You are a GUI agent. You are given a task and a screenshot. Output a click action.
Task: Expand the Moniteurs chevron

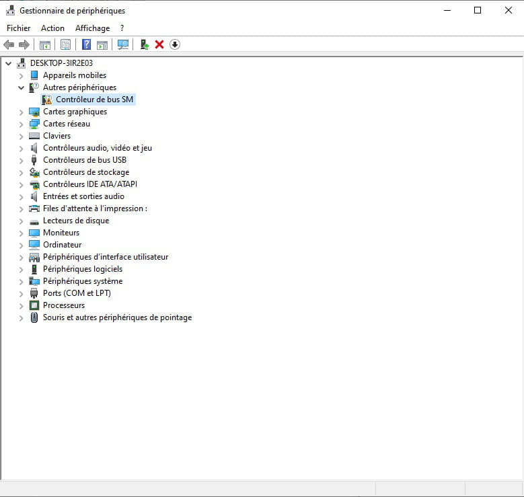pyautogui.click(x=21, y=233)
